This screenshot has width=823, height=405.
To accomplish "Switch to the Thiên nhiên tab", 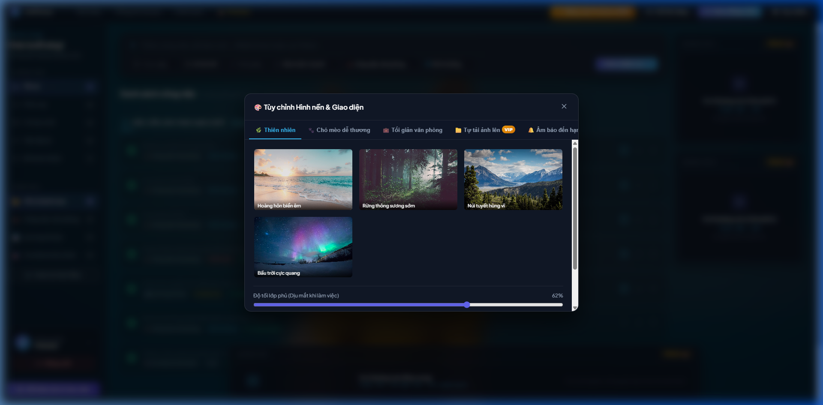I will click(x=275, y=130).
